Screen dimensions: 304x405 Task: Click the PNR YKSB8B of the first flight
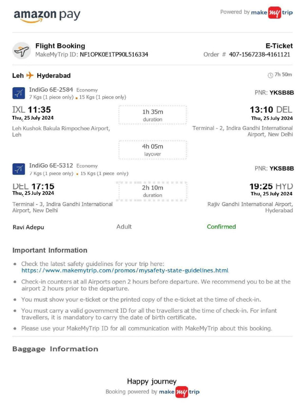coord(281,93)
